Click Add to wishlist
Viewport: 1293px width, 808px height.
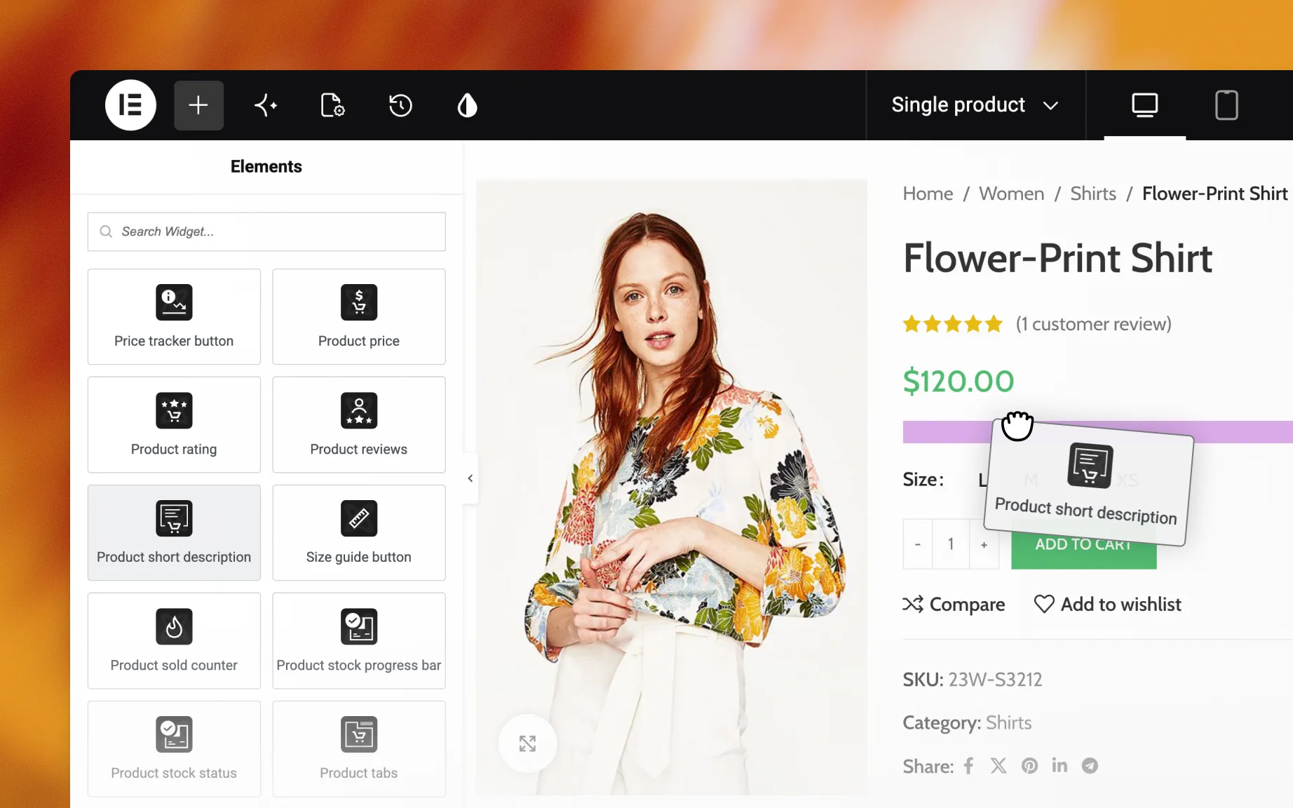(1108, 605)
